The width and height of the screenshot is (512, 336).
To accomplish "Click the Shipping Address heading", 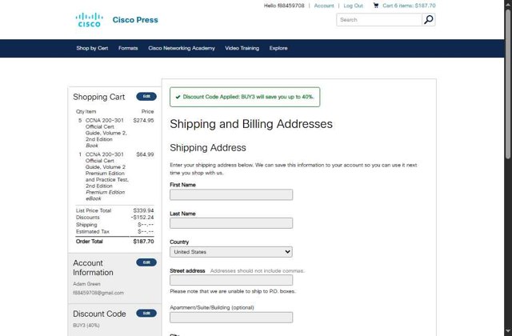I will coord(208,148).
